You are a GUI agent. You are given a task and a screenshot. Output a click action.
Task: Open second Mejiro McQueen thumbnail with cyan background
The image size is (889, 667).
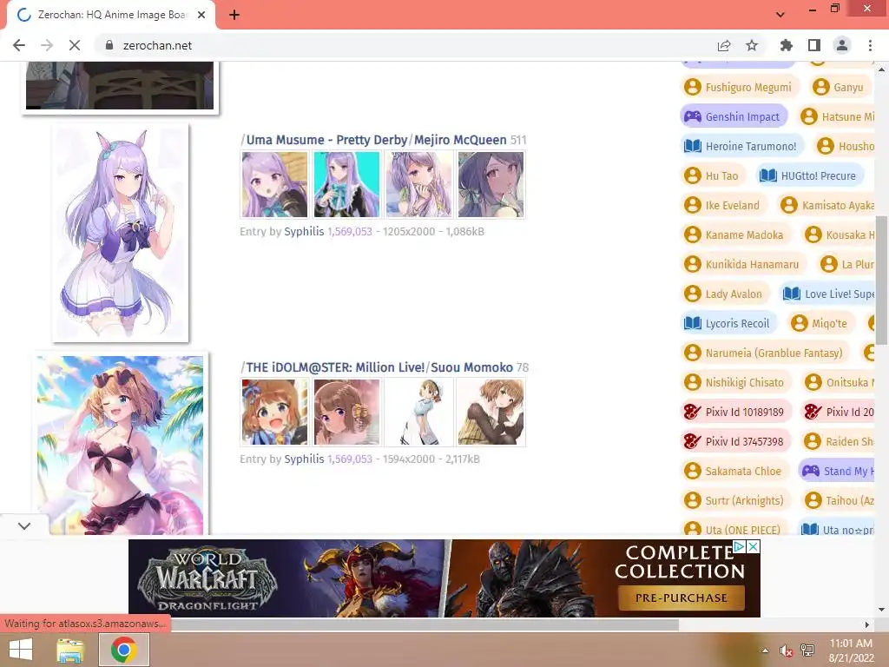(346, 184)
